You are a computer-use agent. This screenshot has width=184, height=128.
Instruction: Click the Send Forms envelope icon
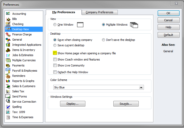point(8,96)
